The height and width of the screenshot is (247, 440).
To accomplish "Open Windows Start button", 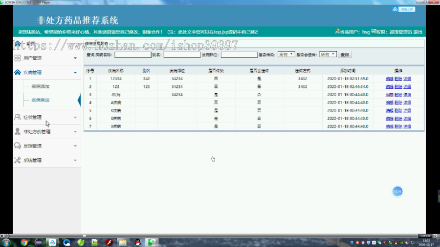I will pyautogui.click(x=6, y=243).
